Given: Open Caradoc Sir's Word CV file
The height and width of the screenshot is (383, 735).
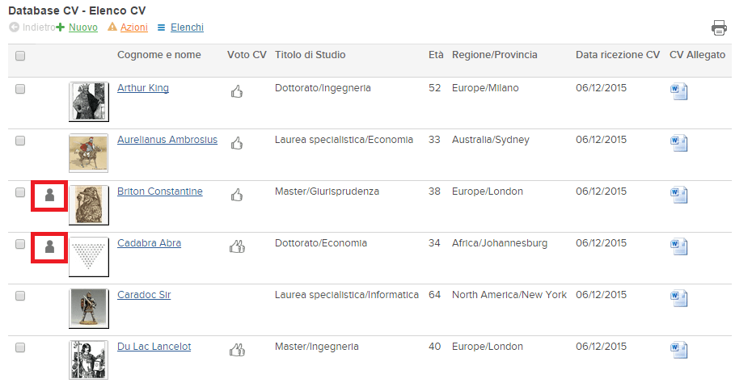Looking at the screenshot, I should coord(678,298).
